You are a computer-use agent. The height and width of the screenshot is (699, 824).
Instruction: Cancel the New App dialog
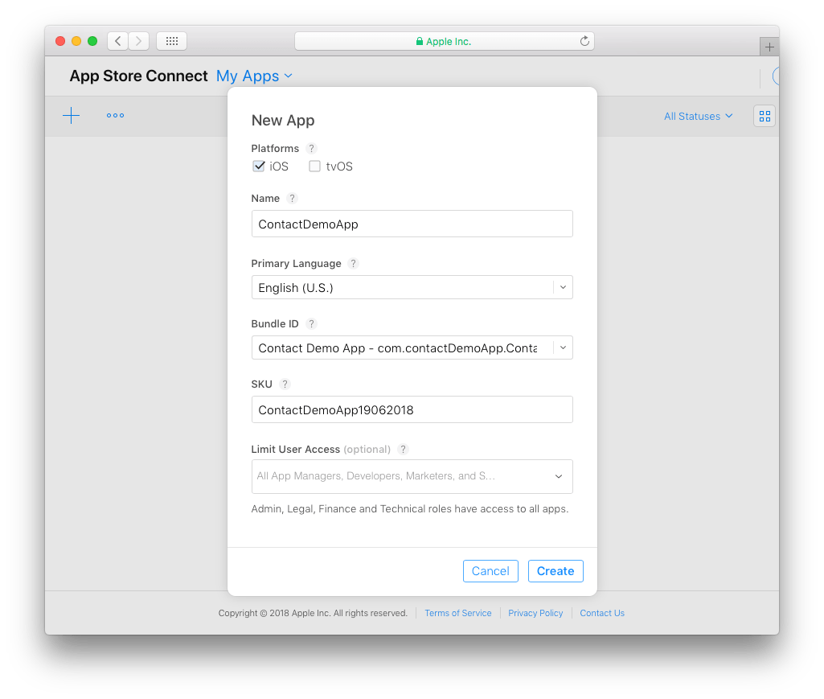490,570
